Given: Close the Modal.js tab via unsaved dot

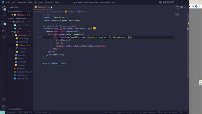Looking at the screenshot, I should tap(51, 7).
